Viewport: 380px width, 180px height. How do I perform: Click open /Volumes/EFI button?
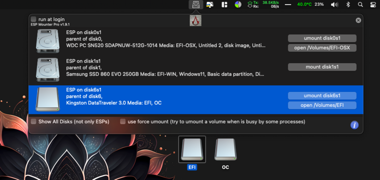pyautogui.click(x=322, y=105)
